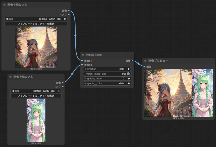
Task: Click Image Stitch node title
Action: (x=94, y=55)
